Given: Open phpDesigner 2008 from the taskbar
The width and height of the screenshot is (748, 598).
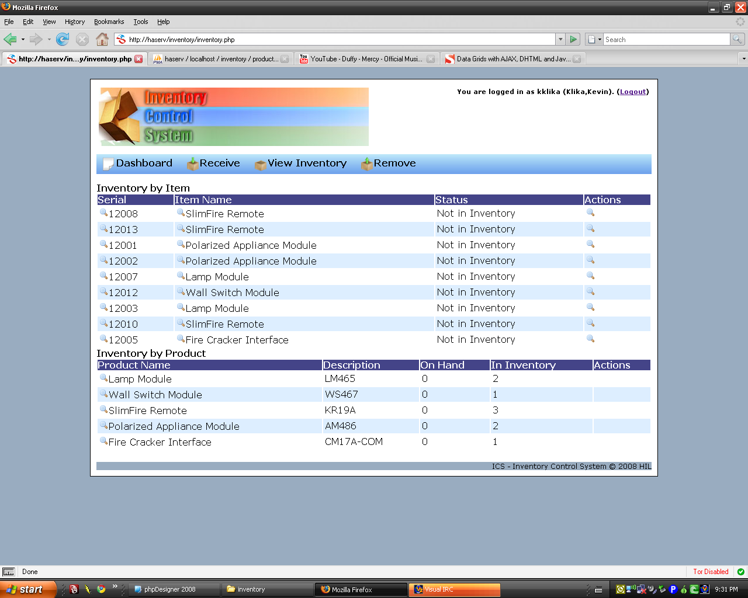Looking at the screenshot, I should click(x=169, y=589).
